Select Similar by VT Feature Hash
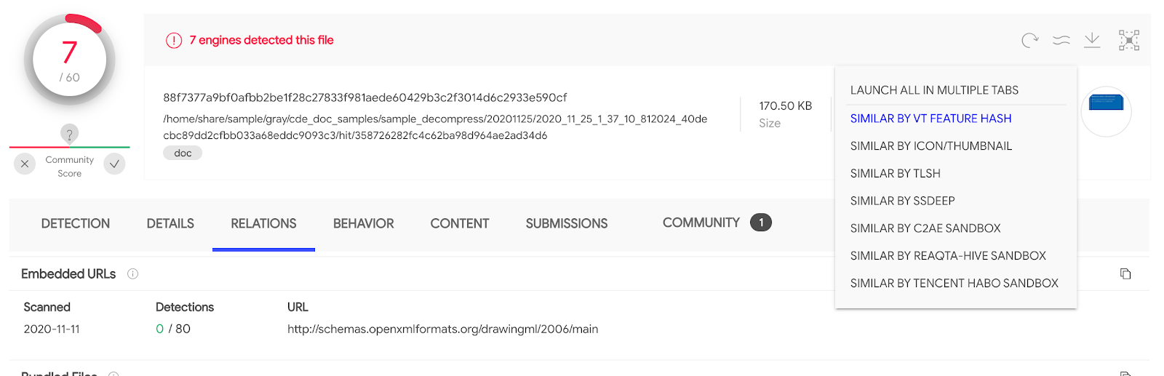The image size is (1164, 376). (930, 119)
